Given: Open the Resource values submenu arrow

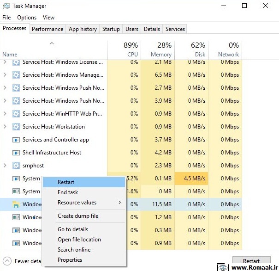Looking at the screenshot, I should point(120,203).
